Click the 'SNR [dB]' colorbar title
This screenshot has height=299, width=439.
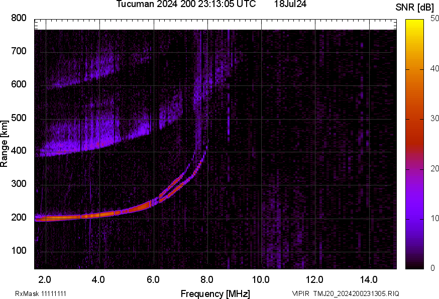(414, 8)
